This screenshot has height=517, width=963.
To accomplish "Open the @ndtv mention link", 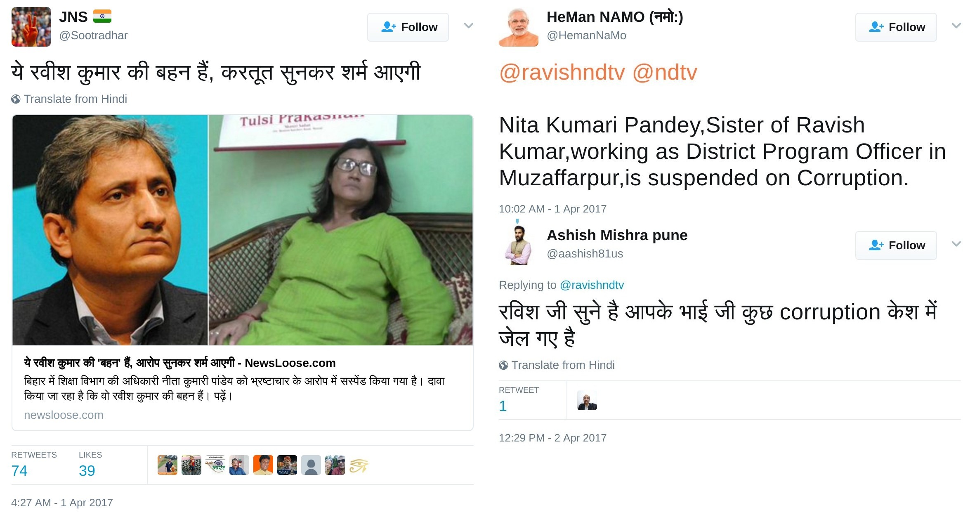I will 665,73.
